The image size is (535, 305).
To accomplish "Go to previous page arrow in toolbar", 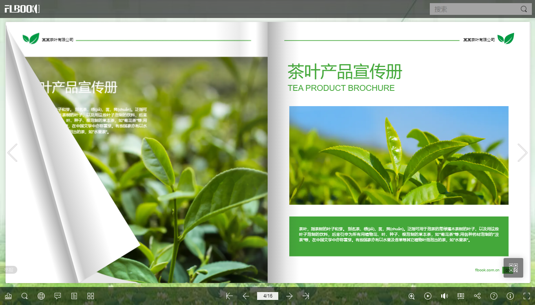I will pyautogui.click(x=246, y=296).
